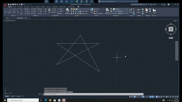Image resolution: width=182 pixels, height=102 pixels.
Task: Switch to the Model layout tab
Action: (x=7, y=96)
